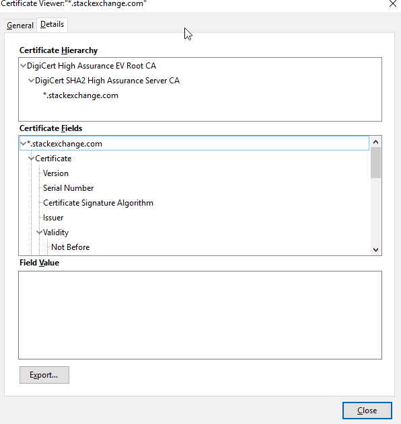Click the Close button
This screenshot has width=401, height=424.
pos(367,411)
